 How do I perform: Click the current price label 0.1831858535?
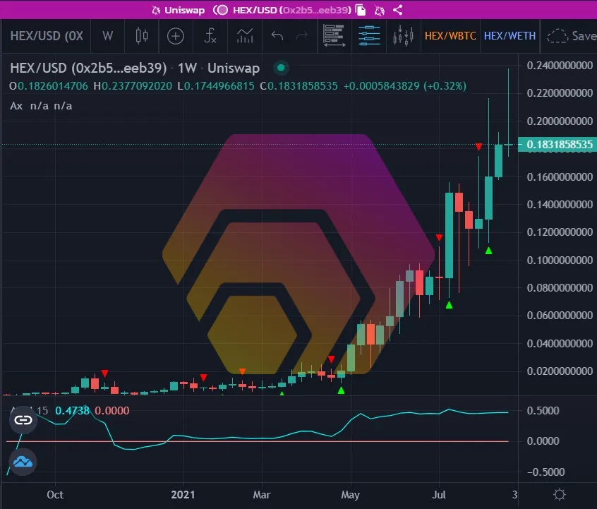coord(558,145)
